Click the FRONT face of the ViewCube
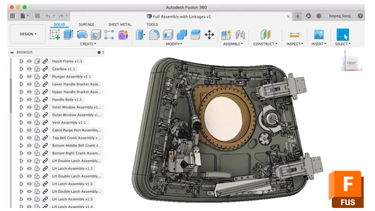This screenshot has height=211, width=375. [351, 62]
